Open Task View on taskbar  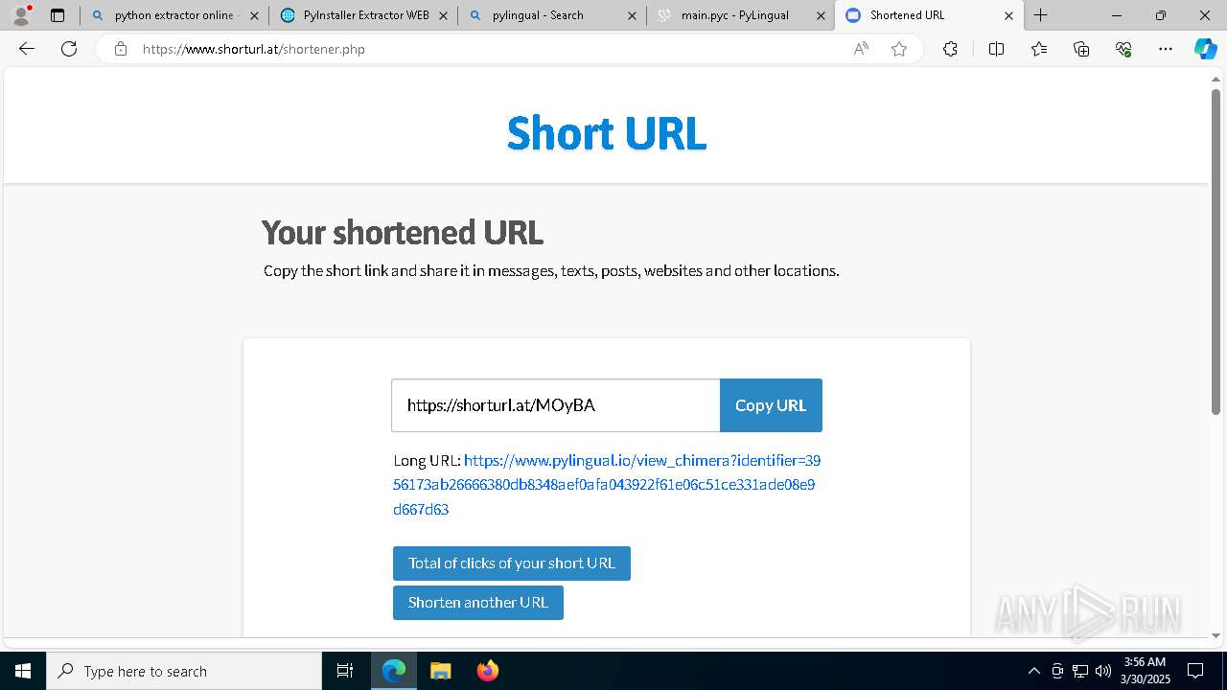[x=345, y=671]
